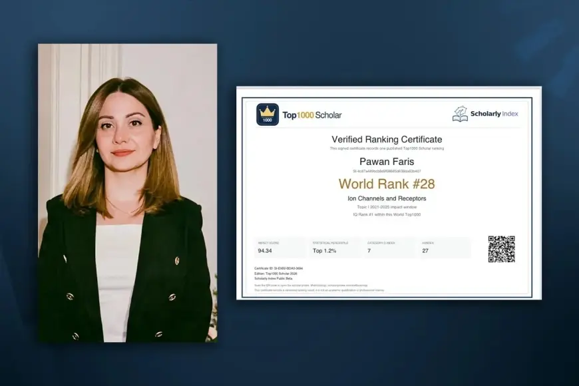Click the QR code on the certificate
Viewport: 579px width, 386px height.
[501, 249]
